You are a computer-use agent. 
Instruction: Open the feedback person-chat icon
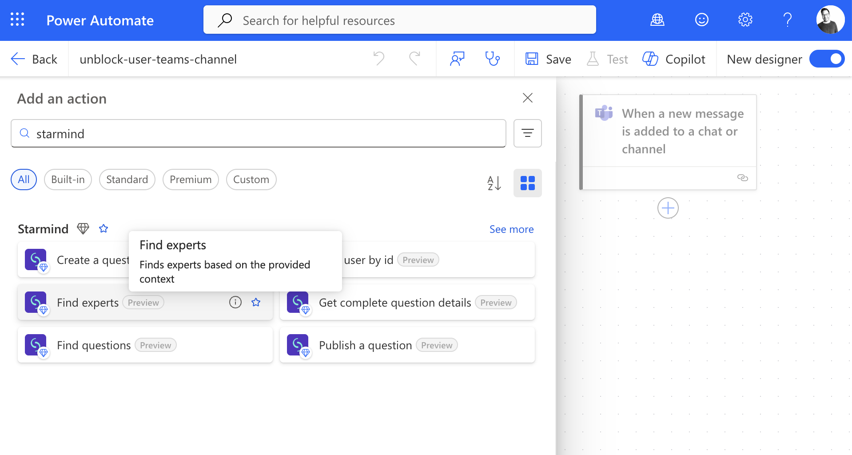tap(458, 59)
